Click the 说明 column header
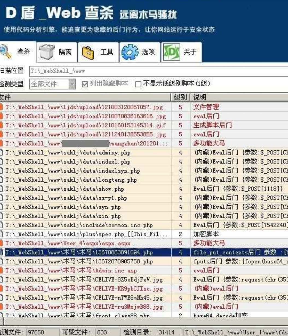The width and height of the screenshot is (288, 336). (x=238, y=97)
